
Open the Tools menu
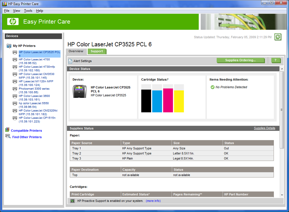tap(28, 11)
